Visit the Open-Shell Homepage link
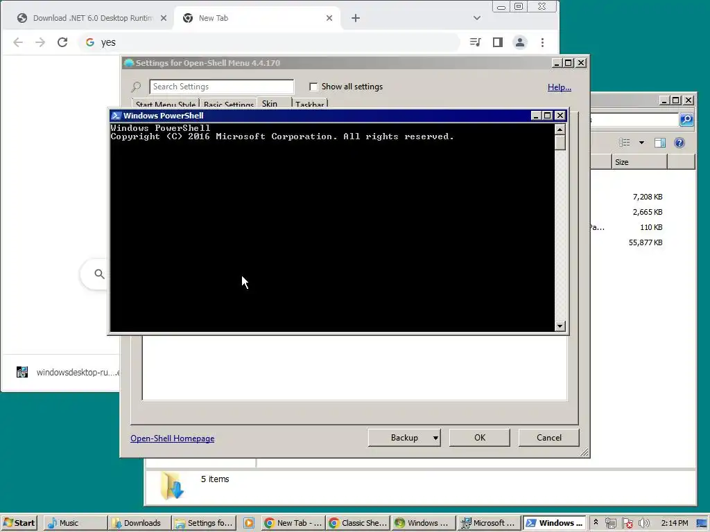The image size is (710, 532). click(x=173, y=438)
